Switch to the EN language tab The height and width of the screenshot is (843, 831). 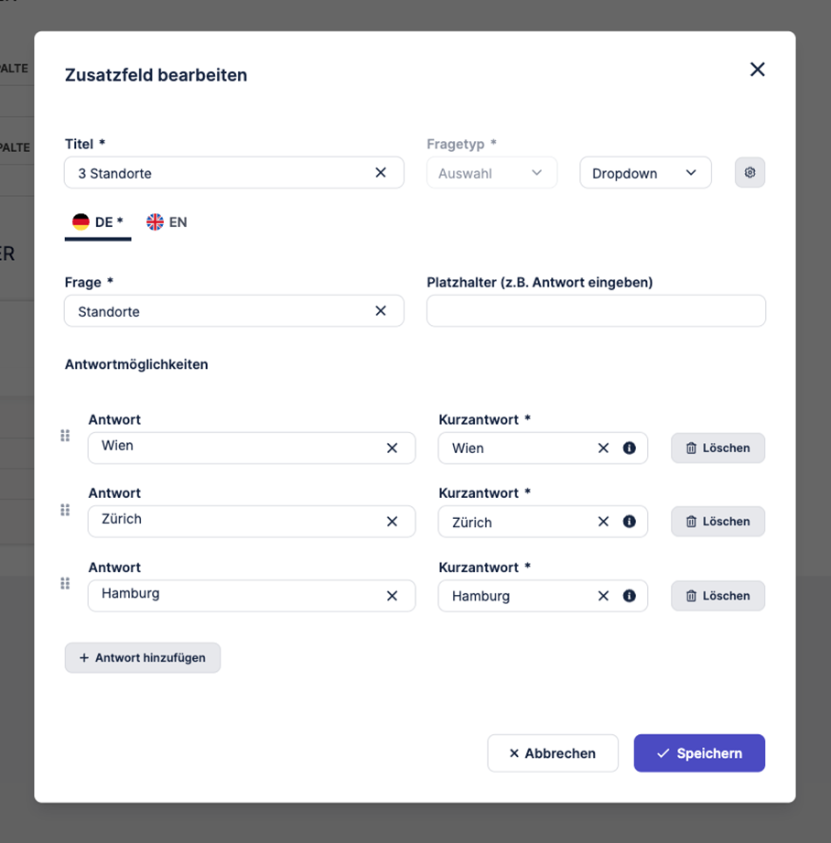167,222
